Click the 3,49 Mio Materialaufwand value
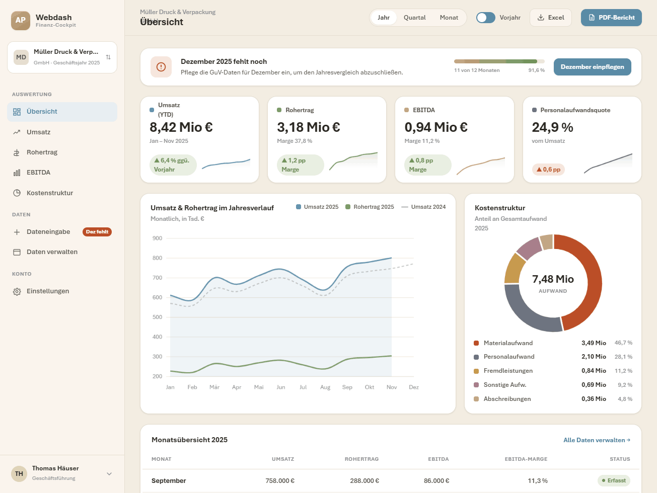The height and width of the screenshot is (493, 657). pyautogui.click(x=594, y=343)
